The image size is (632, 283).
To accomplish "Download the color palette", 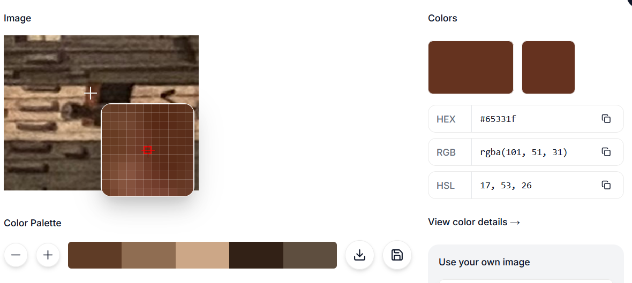I will point(359,255).
